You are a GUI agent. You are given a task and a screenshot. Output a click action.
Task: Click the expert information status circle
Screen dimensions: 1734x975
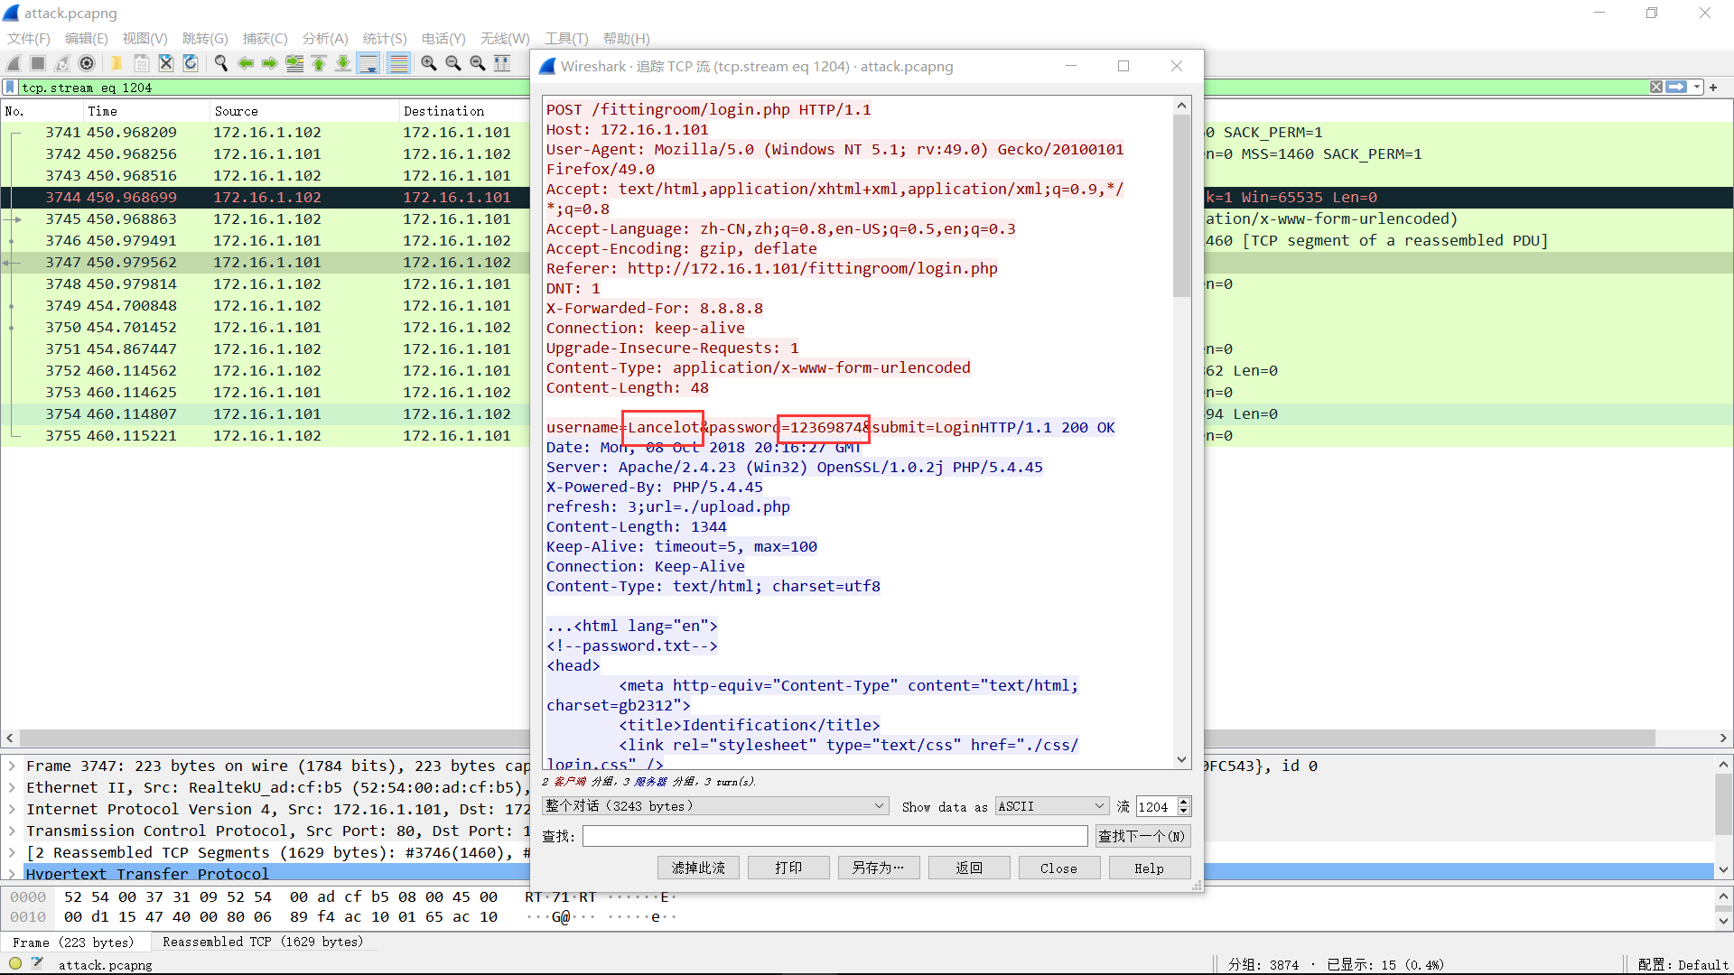coord(15,964)
